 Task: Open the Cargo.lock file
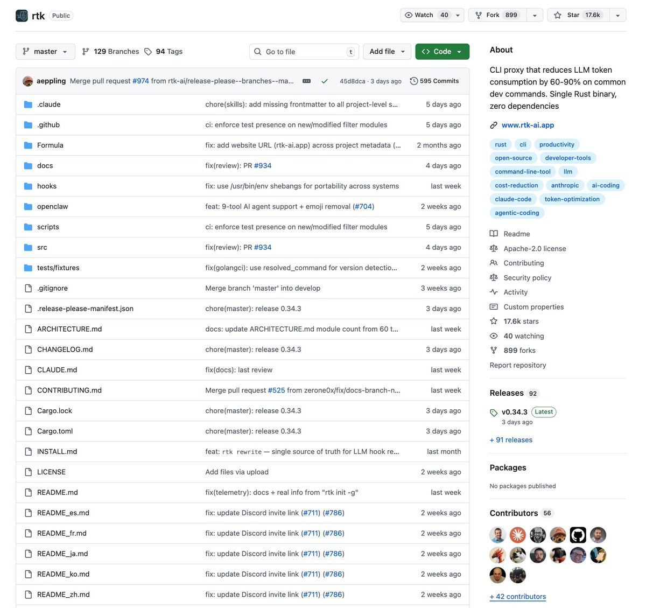point(54,411)
